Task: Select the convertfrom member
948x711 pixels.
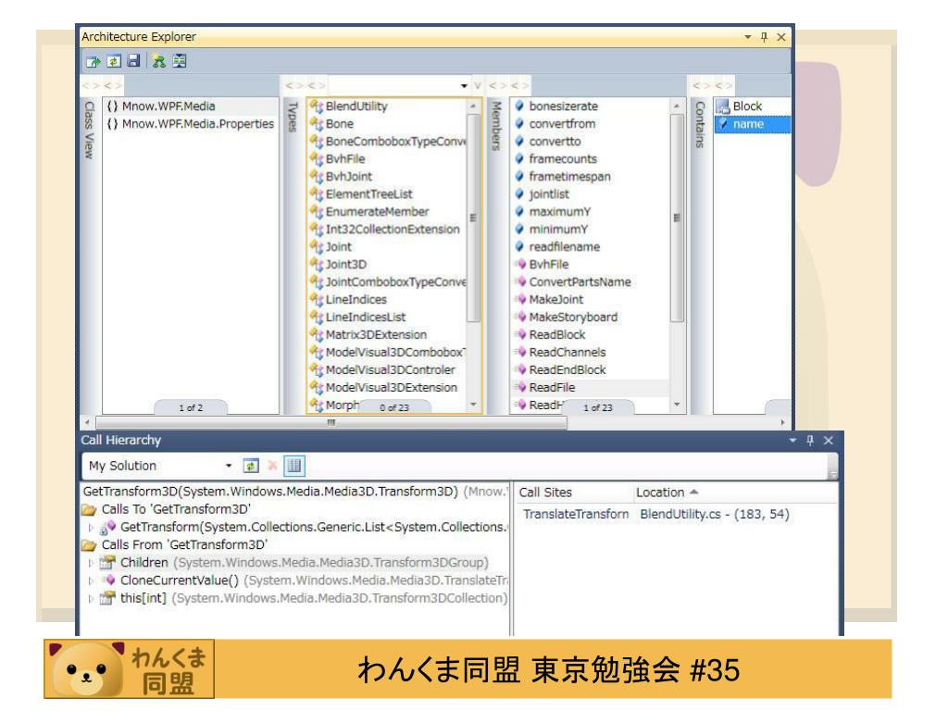Action: coord(562,123)
